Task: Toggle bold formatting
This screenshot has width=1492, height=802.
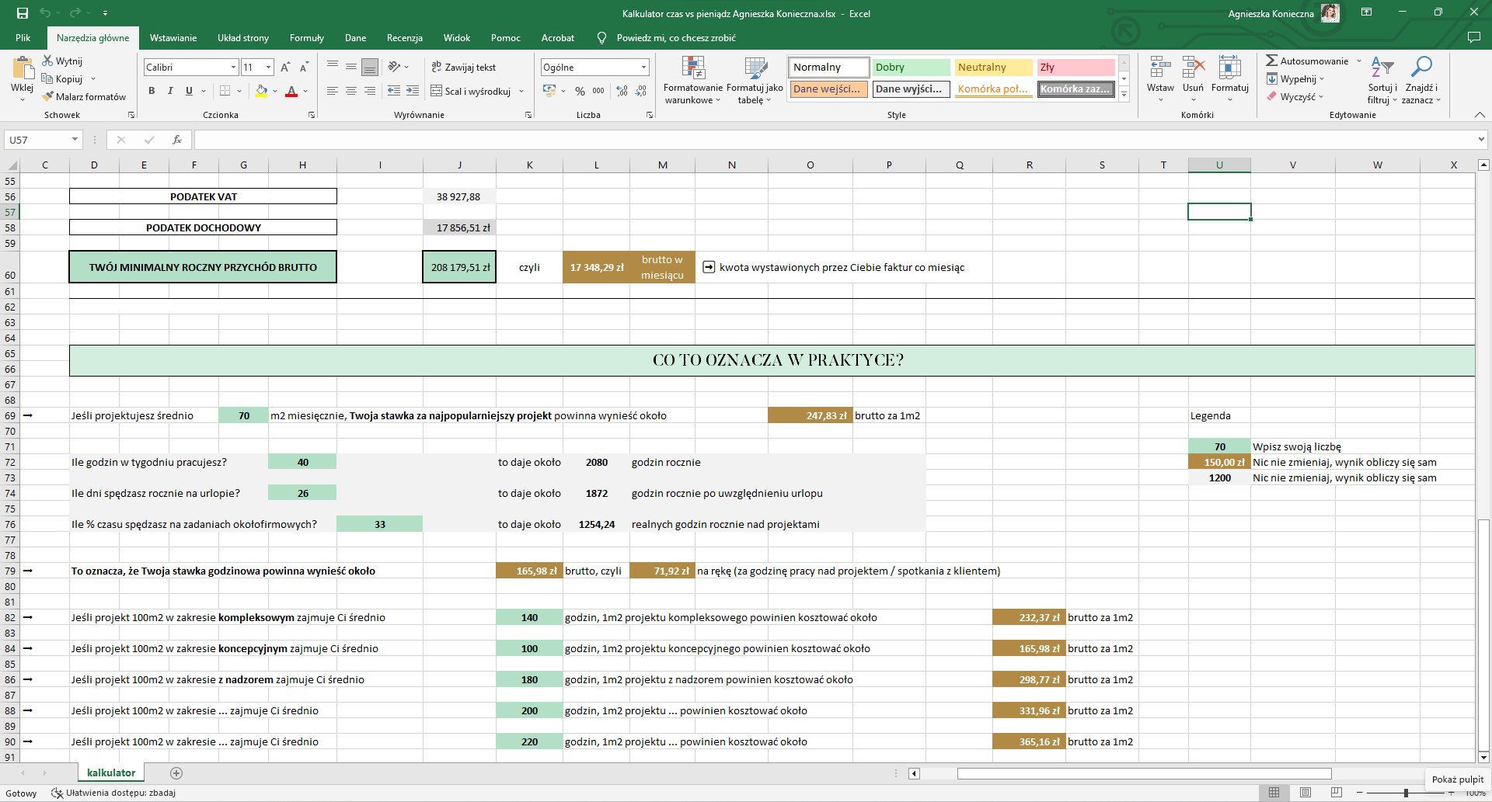Action: pyautogui.click(x=152, y=92)
